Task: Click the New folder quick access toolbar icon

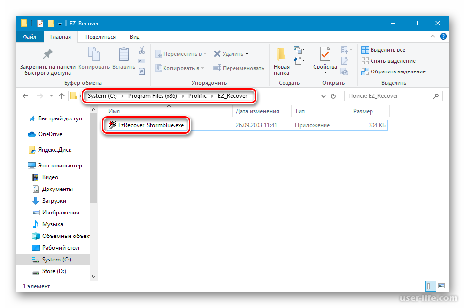Action: click(51, 23)
